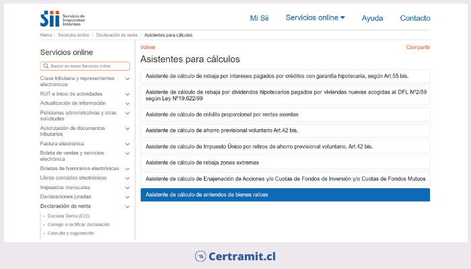The image size is (471, 269).
Task: Open the Mi Sii menu
Action: click(259, 18)
